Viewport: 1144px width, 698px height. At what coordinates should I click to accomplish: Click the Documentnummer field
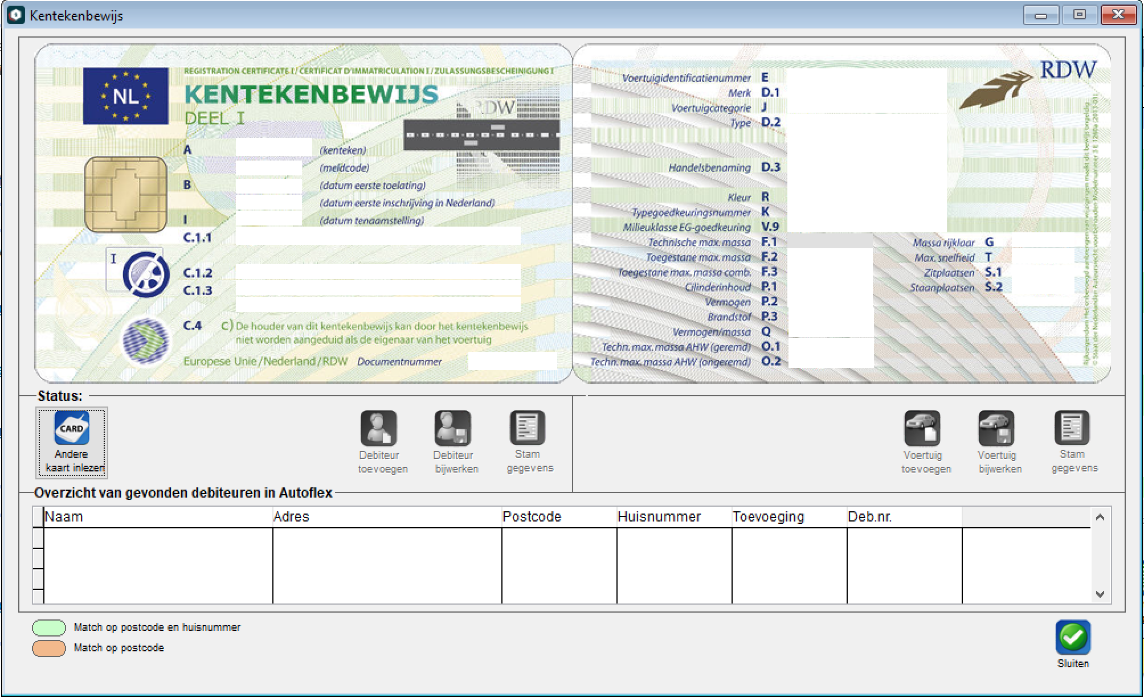pyautogui.click(x=512, y=361)
